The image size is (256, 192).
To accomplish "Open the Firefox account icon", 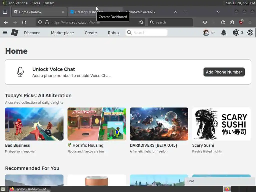I will pyautogui.click(x=223, y=22).
